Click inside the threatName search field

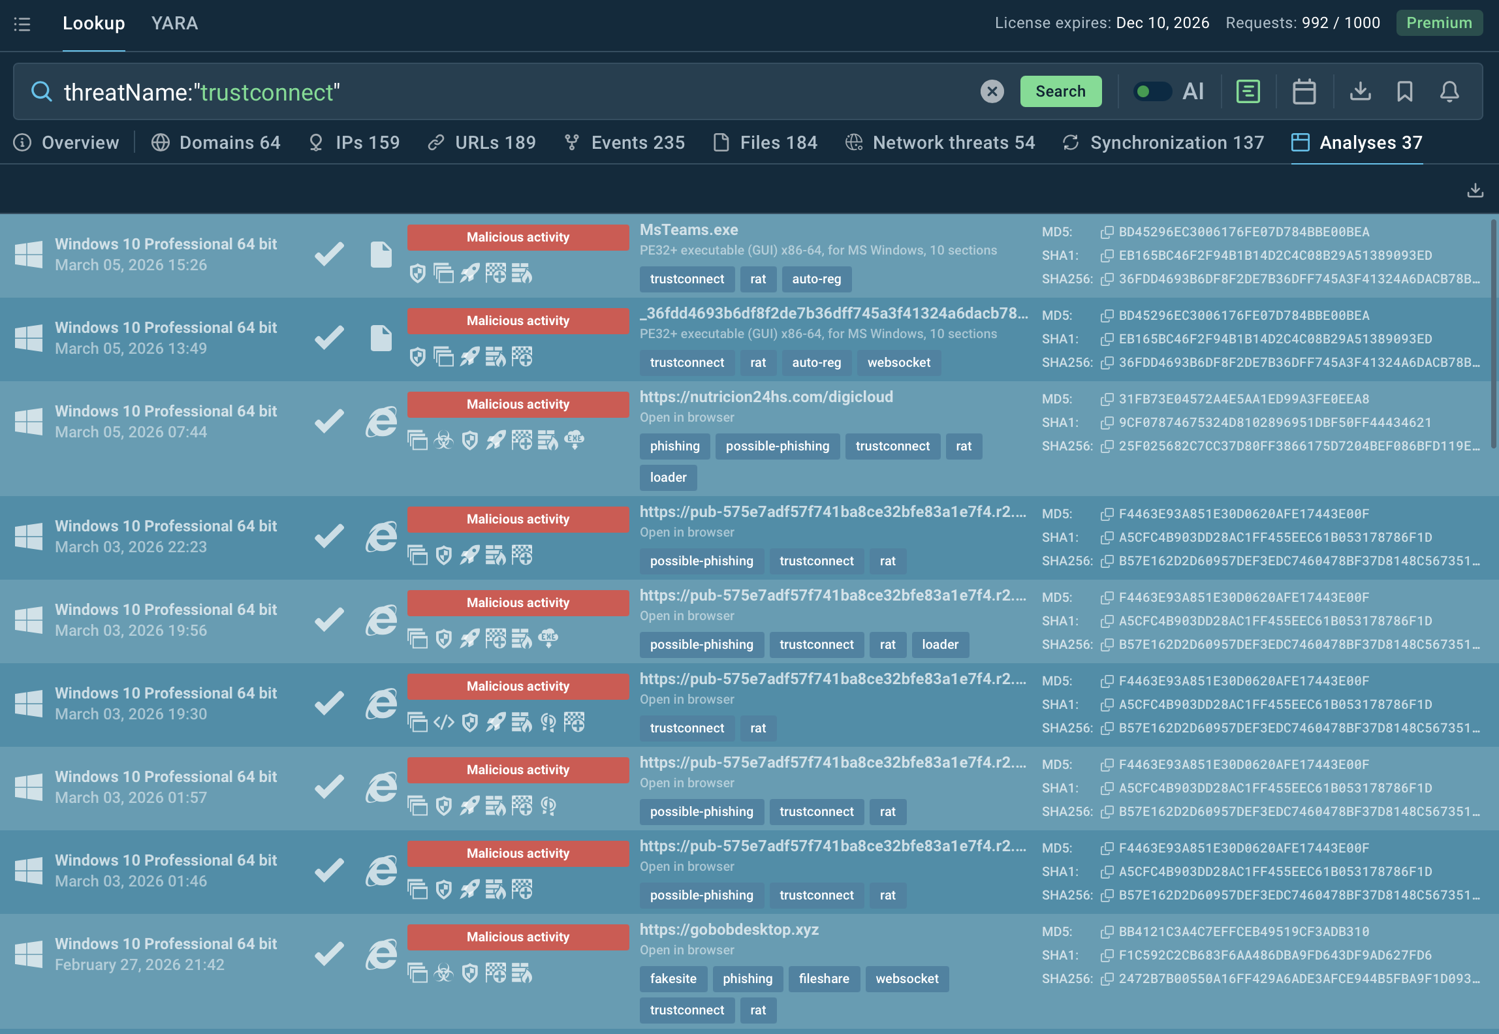[x=457, y=91]
